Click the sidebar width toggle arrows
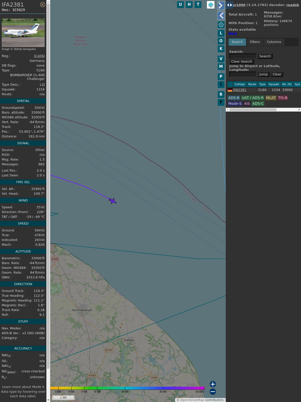 pyautogui.click(x=229, y=5)
